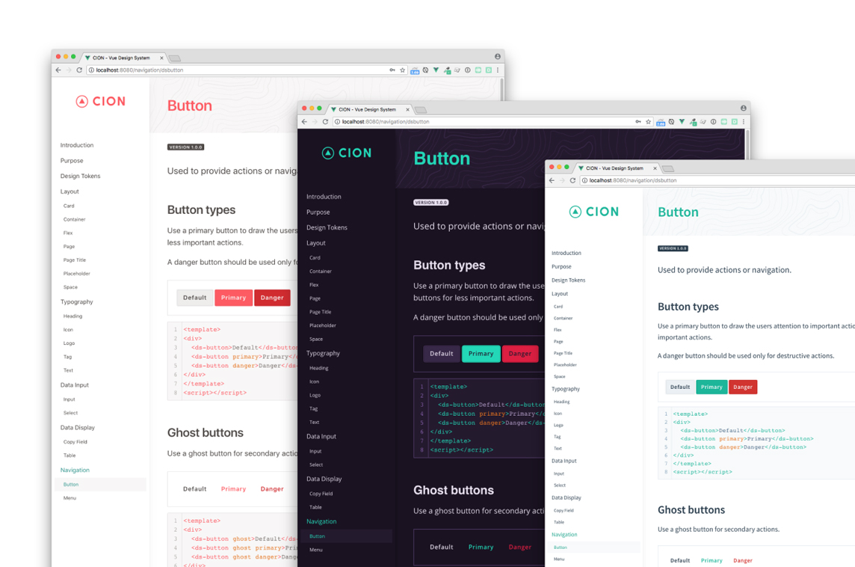Open the Chrome three-dot menu in the dark-themed window
This screenshot has height=567, width=855.
point(743,122)
